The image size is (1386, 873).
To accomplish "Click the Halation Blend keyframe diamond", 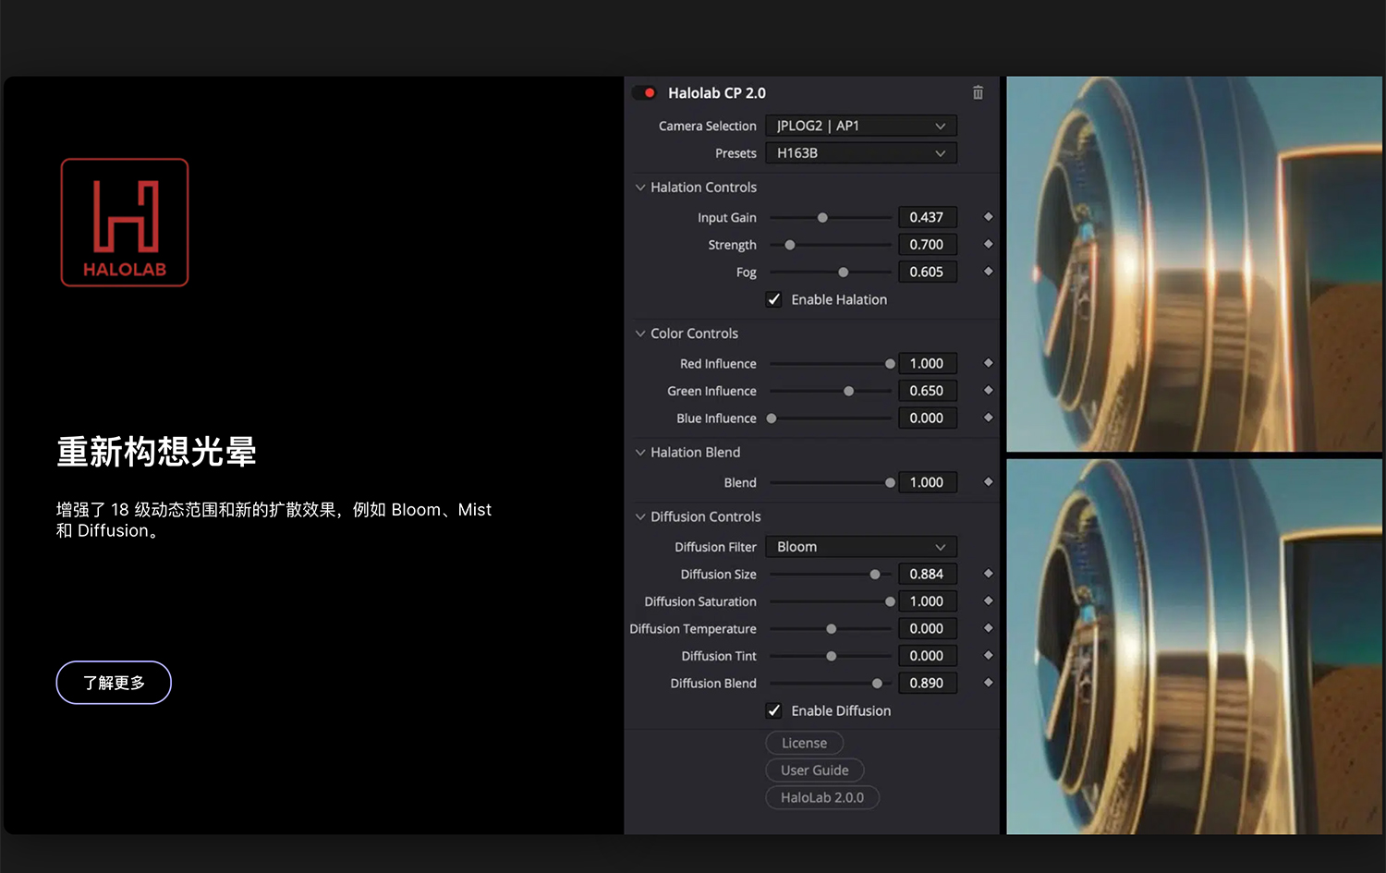I will tap(988, 481).
